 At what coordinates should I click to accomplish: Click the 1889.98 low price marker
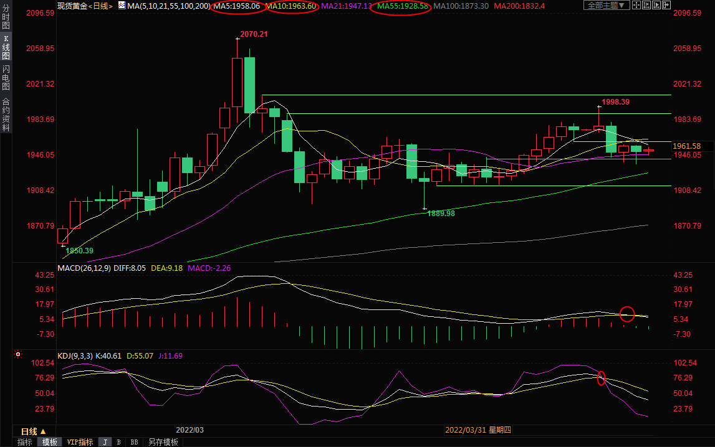(441, 213)
